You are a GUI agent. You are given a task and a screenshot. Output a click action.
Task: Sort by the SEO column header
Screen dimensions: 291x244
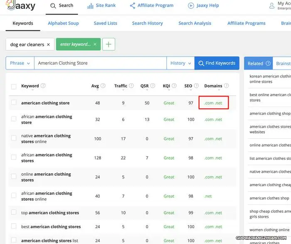coord(188,86)
